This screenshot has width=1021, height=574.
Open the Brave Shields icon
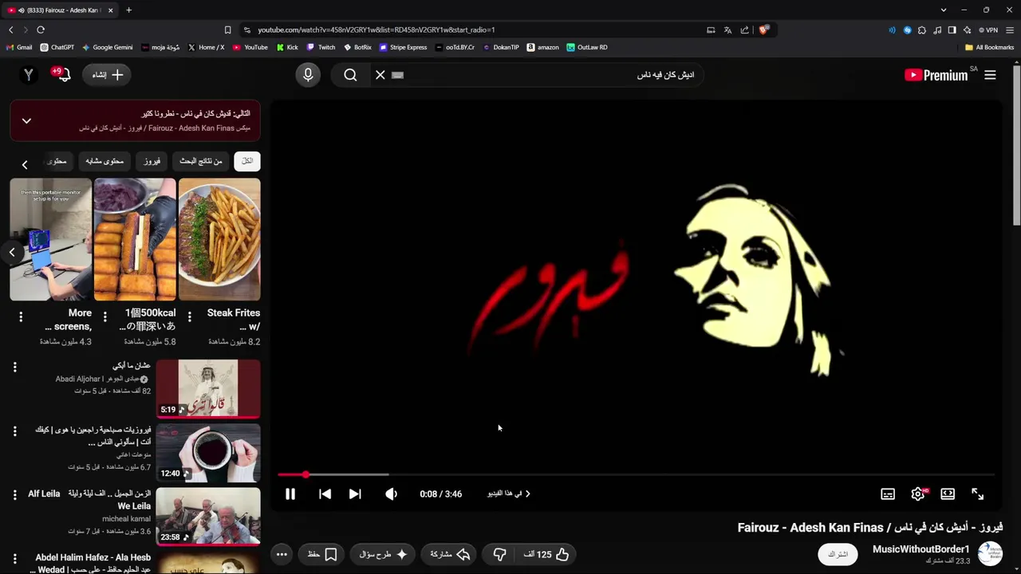point(763,29)
